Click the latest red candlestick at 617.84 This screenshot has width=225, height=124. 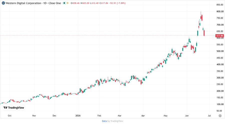204,33
